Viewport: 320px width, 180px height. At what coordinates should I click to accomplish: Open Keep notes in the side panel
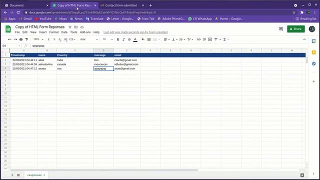pos(314,52)
